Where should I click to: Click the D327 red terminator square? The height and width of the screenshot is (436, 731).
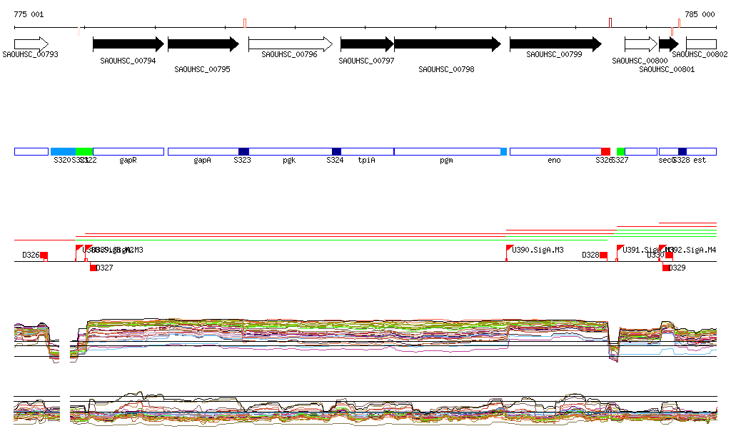(x=93, y=268)
